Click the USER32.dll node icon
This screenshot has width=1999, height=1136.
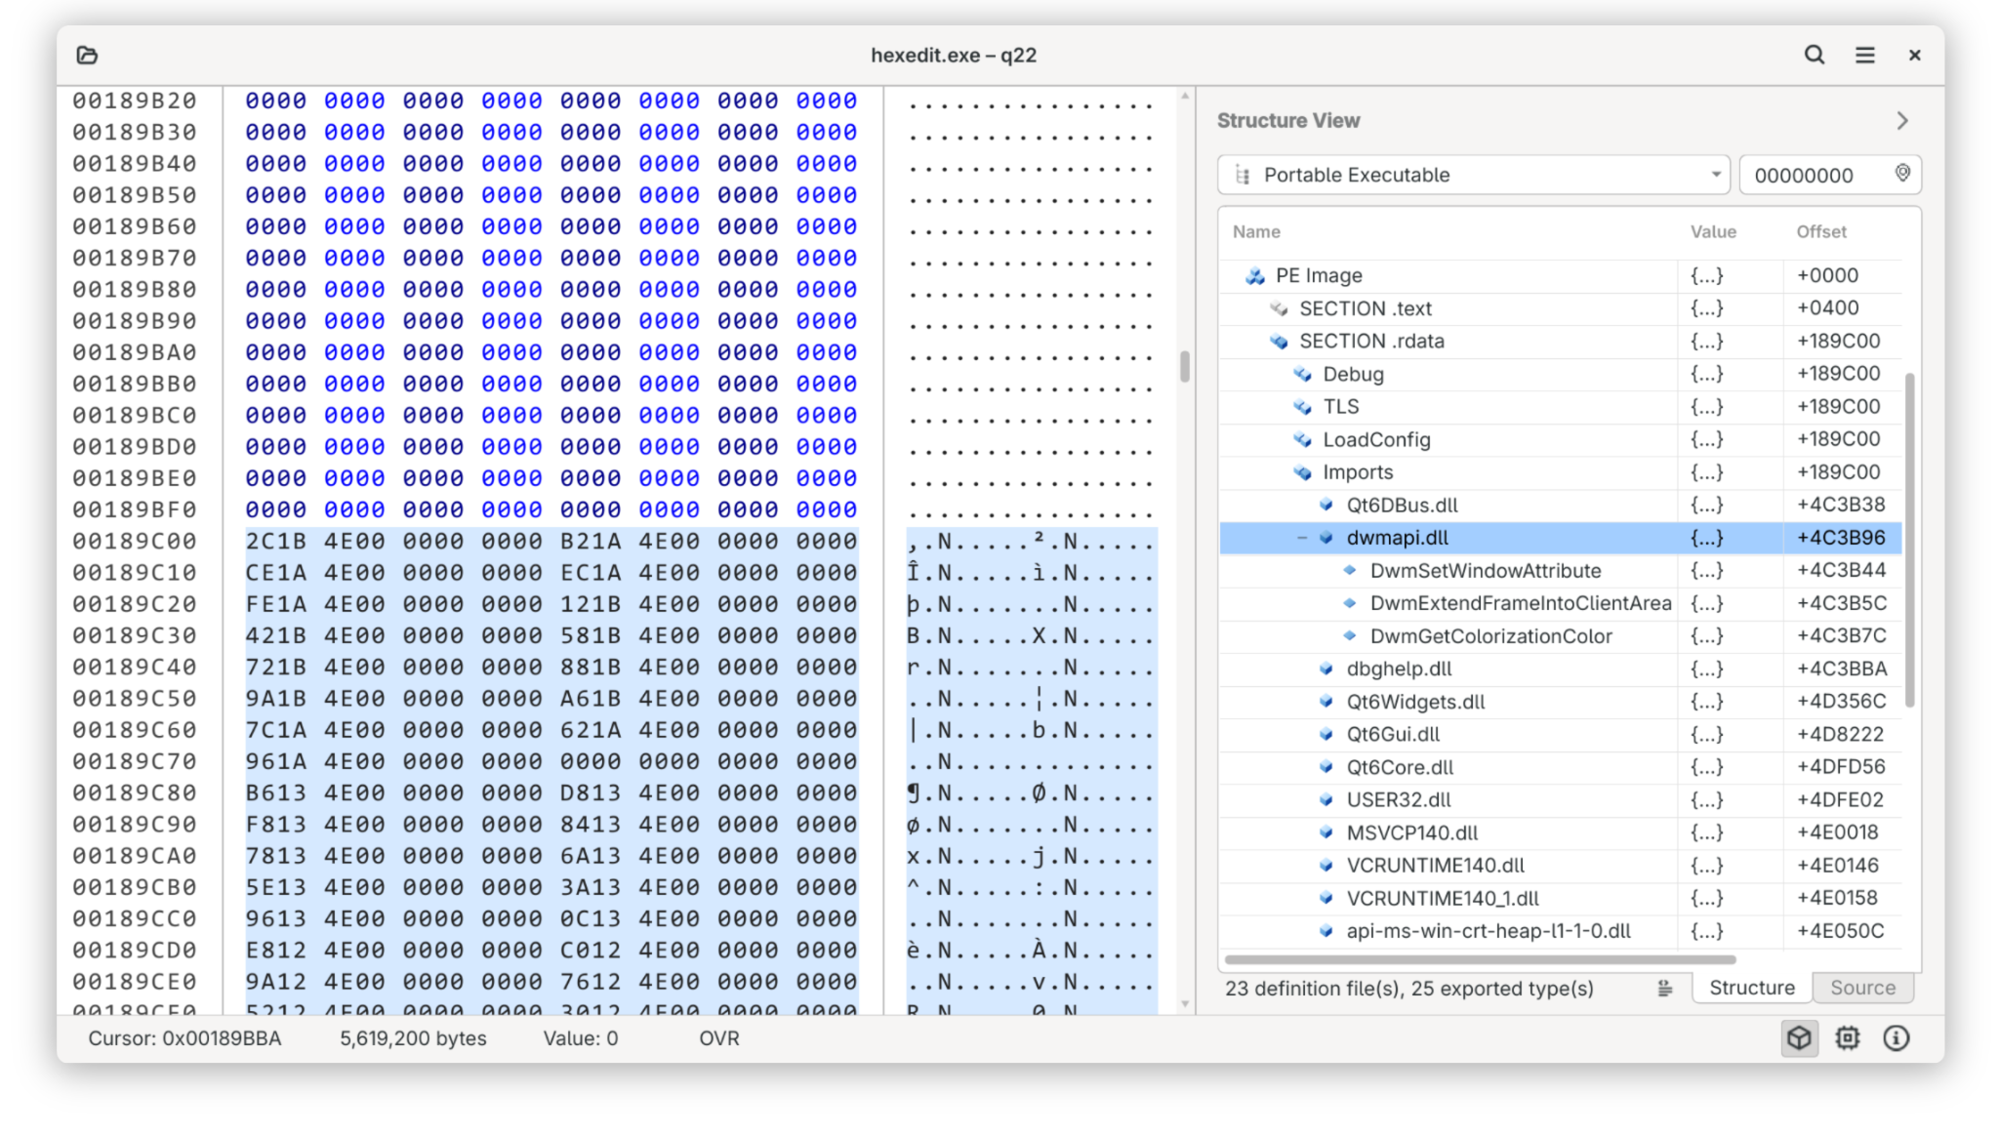pyautogui.click(x=1326, y=799)
